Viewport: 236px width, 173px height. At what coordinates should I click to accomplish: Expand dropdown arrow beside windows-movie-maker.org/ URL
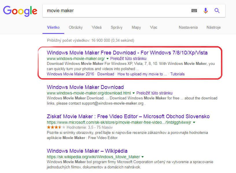pyautogui.click(x=108, y=59)
